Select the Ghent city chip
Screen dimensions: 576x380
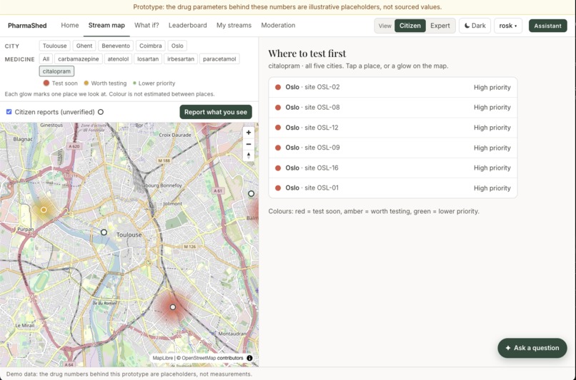84,46
